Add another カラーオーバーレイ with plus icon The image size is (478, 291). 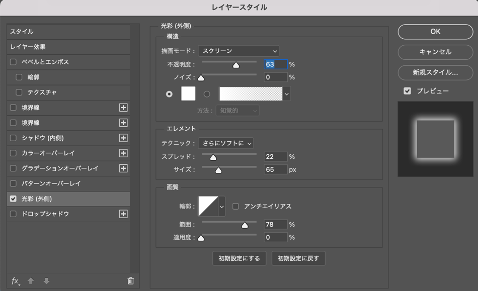pos(123,153)
